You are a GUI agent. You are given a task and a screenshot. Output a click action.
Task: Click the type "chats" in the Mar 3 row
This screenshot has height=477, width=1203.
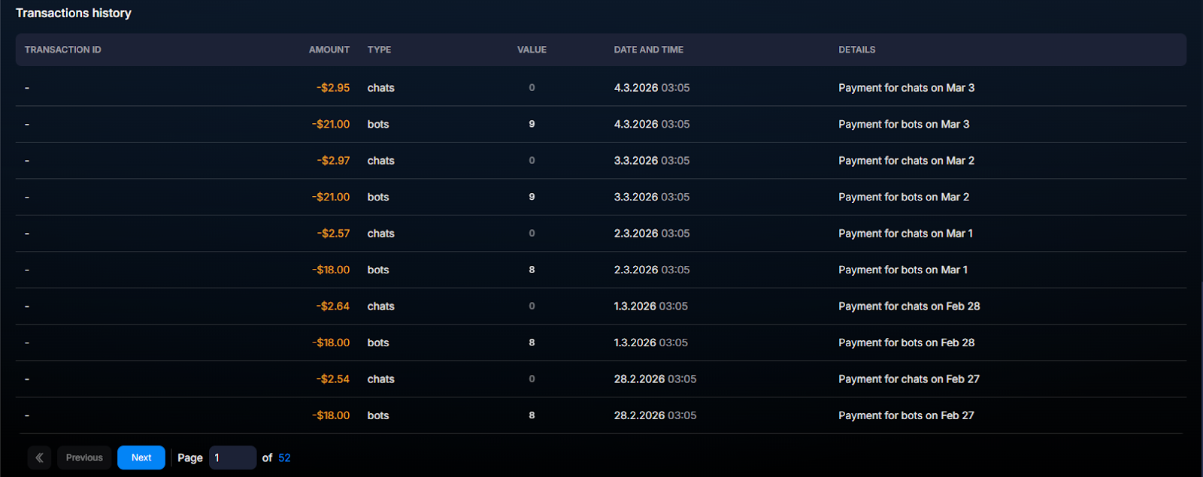point(381,88)
